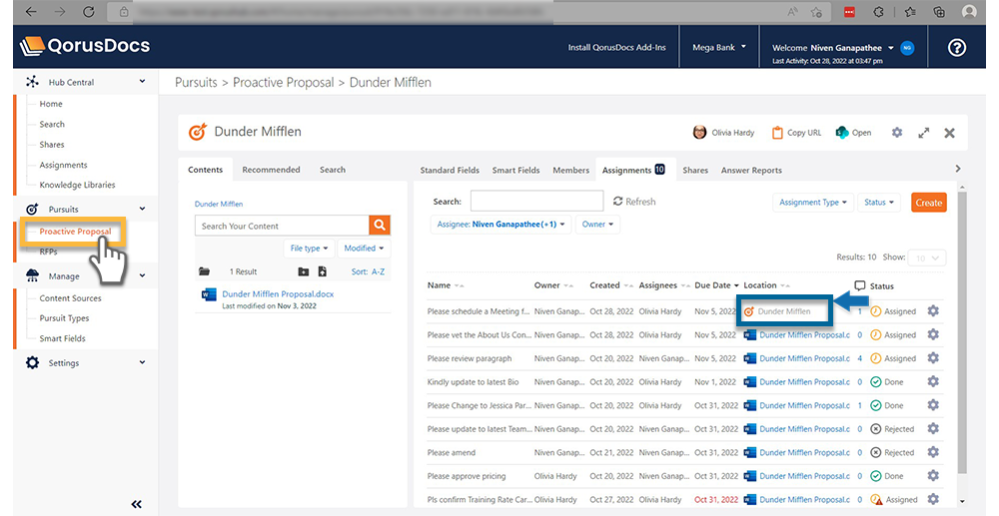Click the orange Create button
This screenshot has height=516, width=999.
[928, 203]
